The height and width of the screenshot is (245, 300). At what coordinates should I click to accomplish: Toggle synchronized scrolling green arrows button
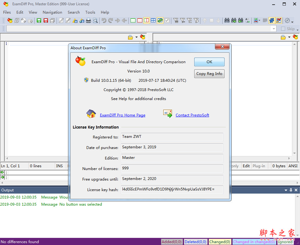[x=160, y=20]
